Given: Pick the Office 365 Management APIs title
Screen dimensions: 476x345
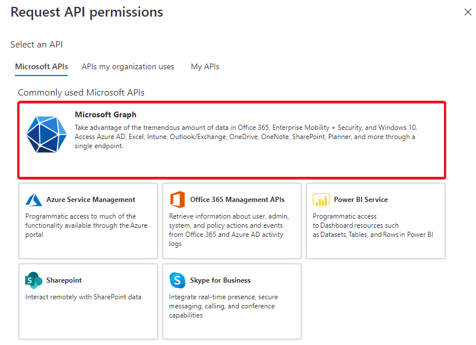Looking at the screenshot, I should click(x=237, y=200).
